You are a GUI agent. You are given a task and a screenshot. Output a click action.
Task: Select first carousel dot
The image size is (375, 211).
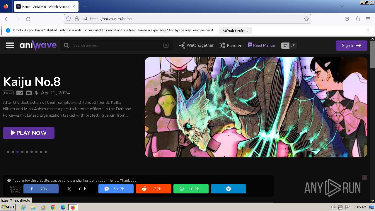8,152
